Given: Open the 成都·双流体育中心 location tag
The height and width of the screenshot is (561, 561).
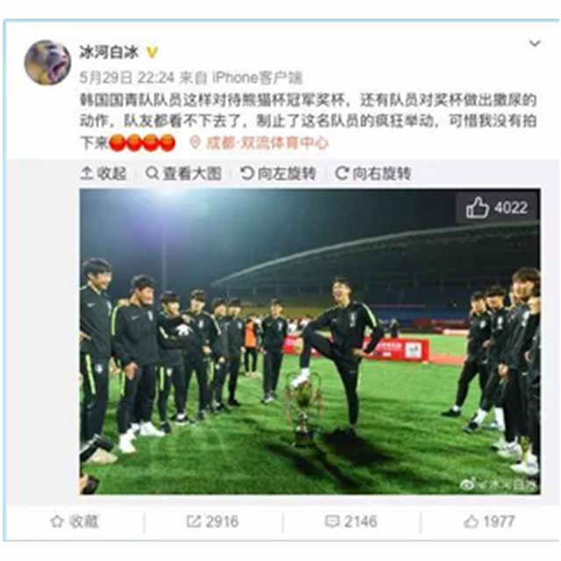Looking at the screenshot, I should pos(266,143).
